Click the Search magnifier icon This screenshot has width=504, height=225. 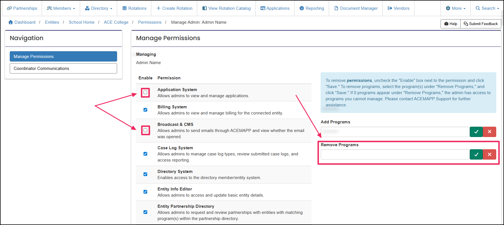pyautogui.click(x=478, y=8)
